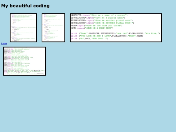
Task: Open the NAMEOFPP mad-lib code image
Action: coord(116,28)
